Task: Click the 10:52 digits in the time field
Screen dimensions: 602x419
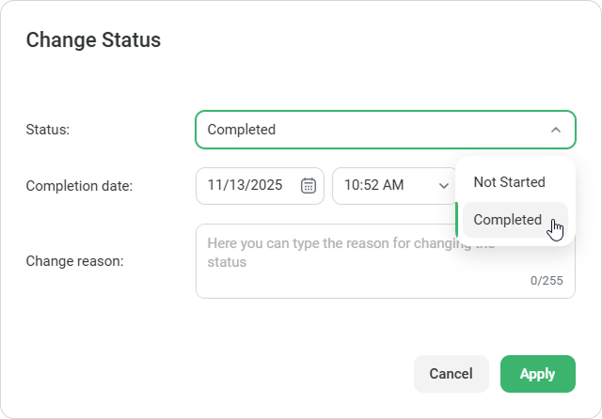Action: coord(360,185)
